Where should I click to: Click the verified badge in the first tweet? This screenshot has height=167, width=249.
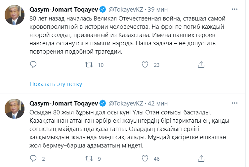(x=103, y=7)
